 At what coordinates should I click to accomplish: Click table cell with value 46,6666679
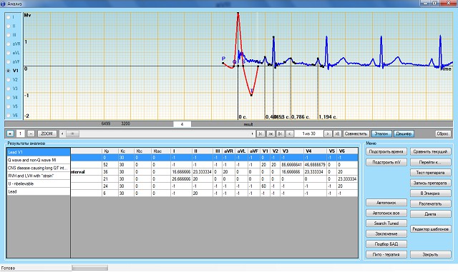pyautogui.click(x=315, y=165)
